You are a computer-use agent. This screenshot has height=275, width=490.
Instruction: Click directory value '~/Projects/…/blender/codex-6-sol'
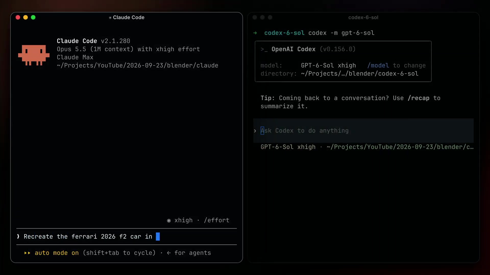click(360, 74)
